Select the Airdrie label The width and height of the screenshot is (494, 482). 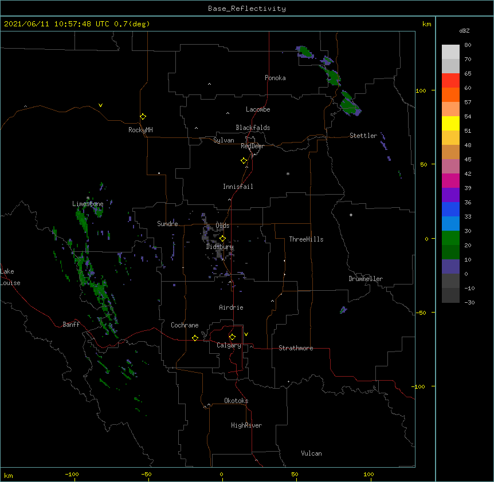[x=232, y=307]
